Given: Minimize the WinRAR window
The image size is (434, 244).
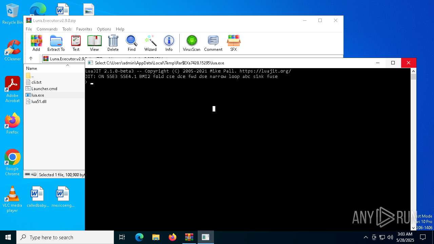Looking at the screenshot, I should click(304, 20).
